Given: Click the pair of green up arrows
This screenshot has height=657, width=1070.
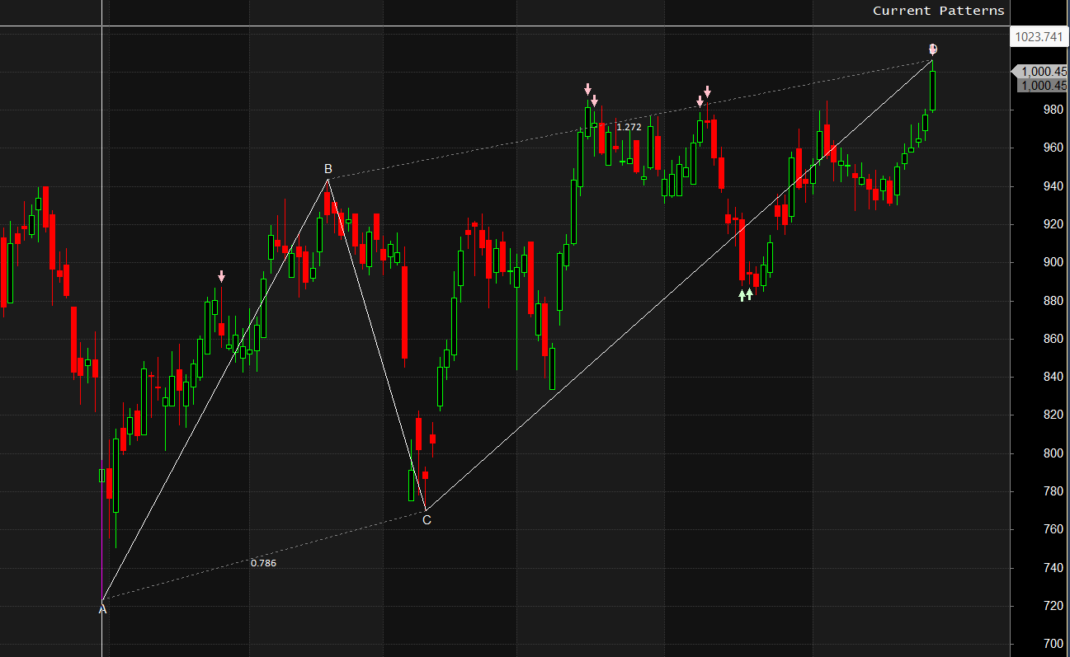Looking at the screenshot, I should click(745, 294).
